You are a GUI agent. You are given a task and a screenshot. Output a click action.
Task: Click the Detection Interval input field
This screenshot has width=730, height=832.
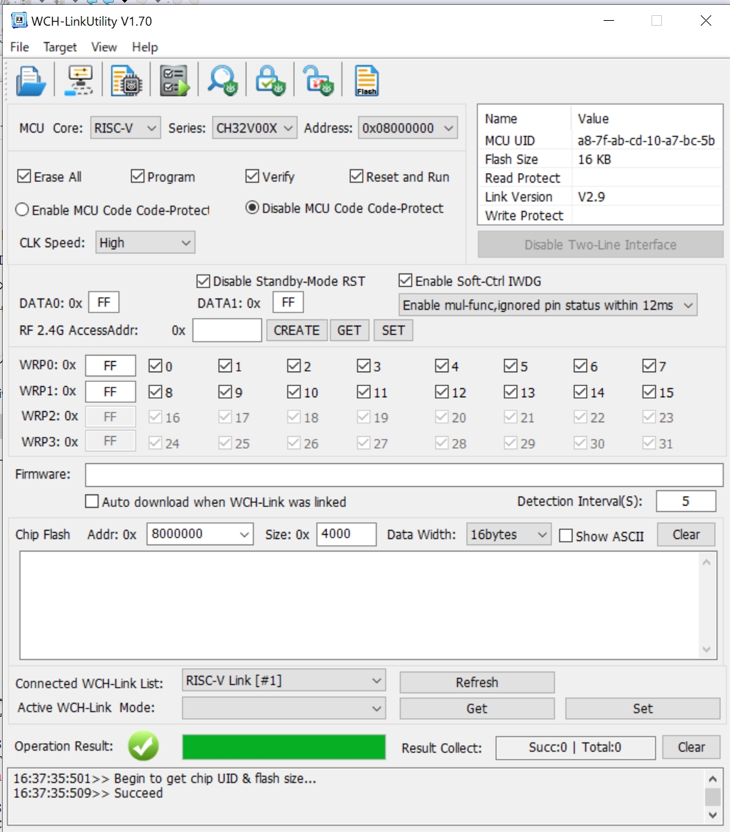tap(686, 501)
